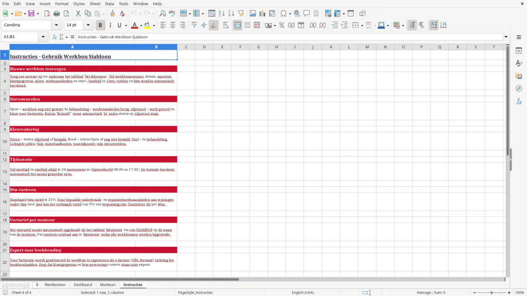Switch to the Dashboard sheet tab
The width and height of the screenshot is (527, 296).
pos(83,285)
